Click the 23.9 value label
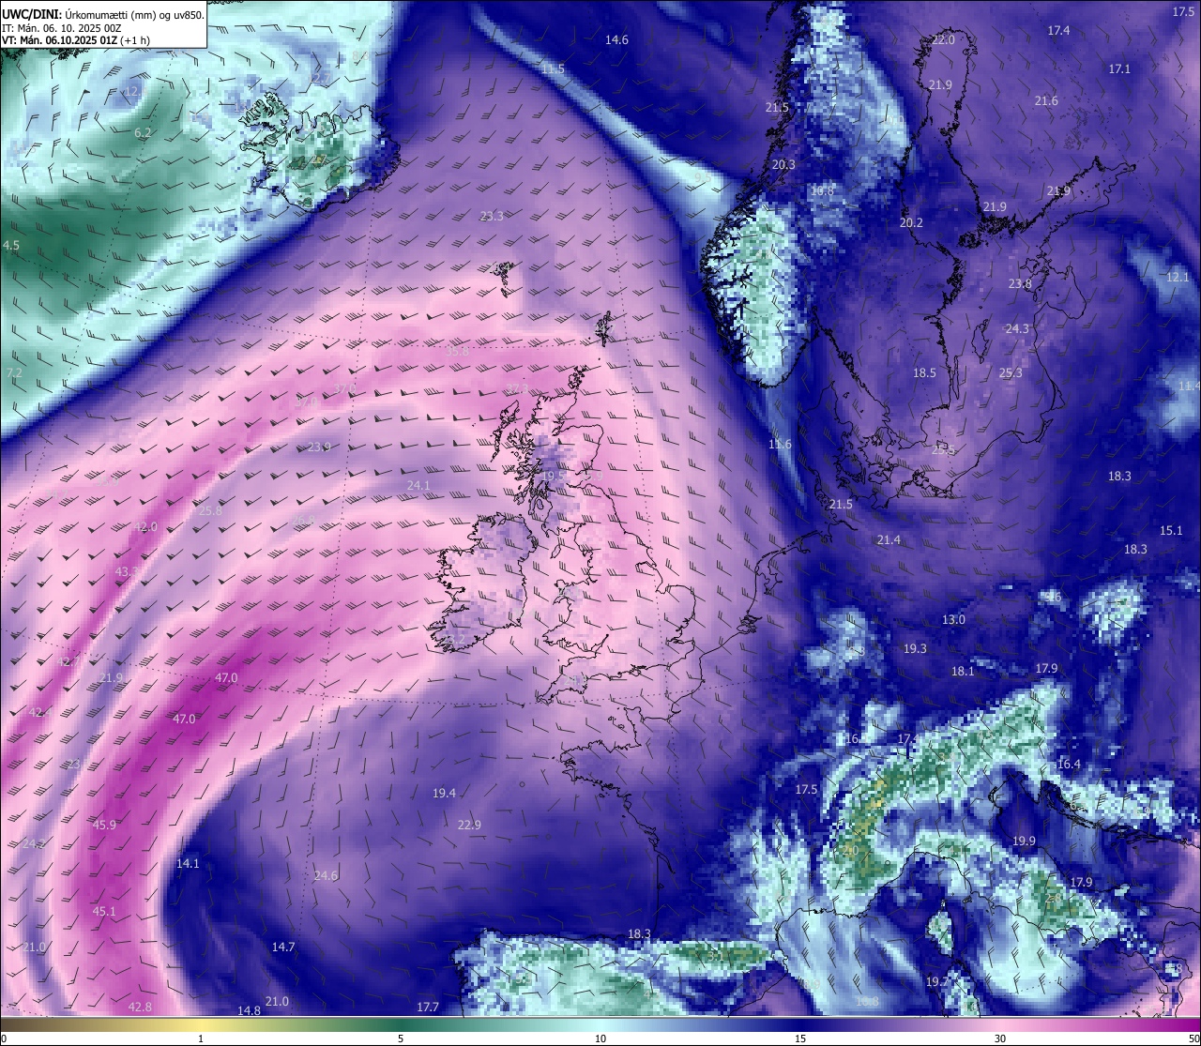1201x1046 pixels. (x=319, y=447)
